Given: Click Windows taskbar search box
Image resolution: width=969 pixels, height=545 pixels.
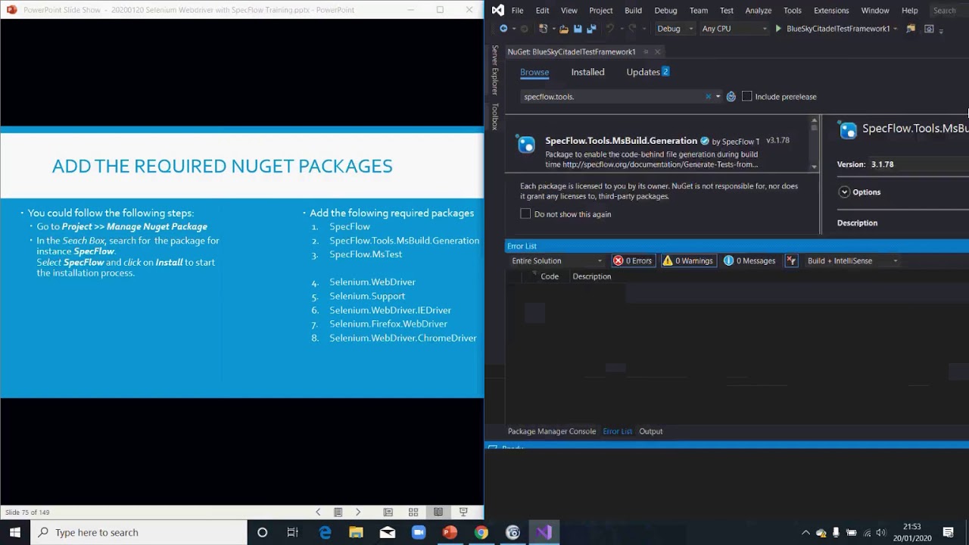Looking at the screenshot, I should point(139,532).
